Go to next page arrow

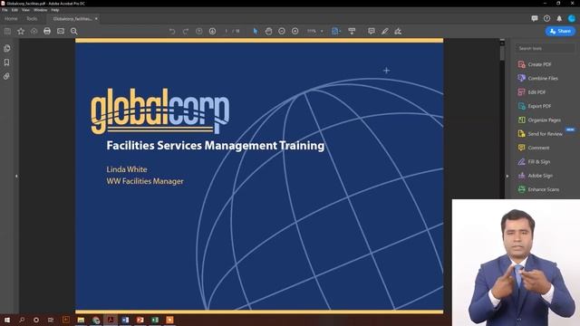212,32
